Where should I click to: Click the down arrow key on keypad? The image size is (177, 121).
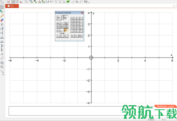pos(62,36)
